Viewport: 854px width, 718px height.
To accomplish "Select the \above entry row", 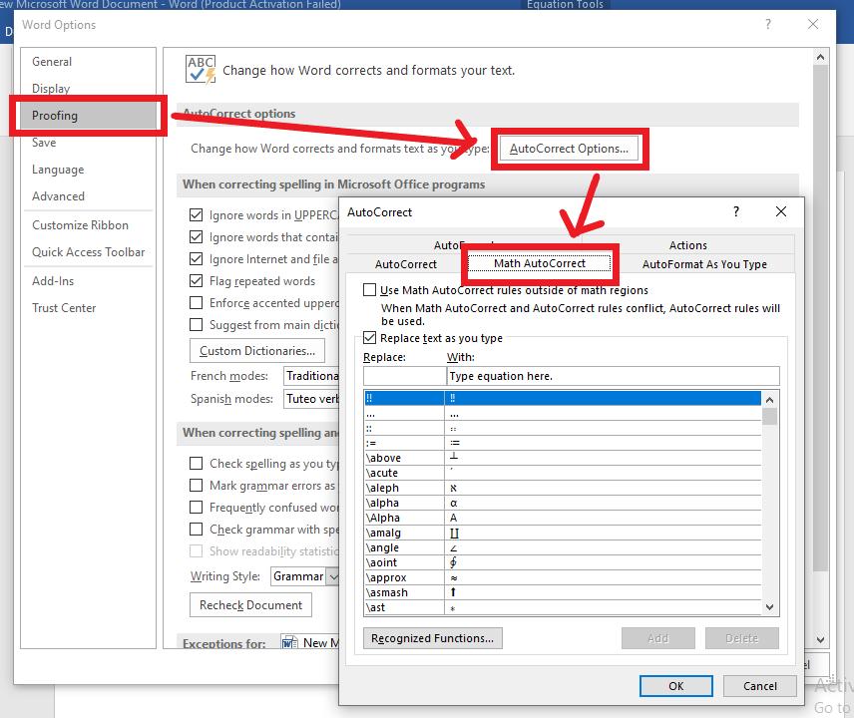I will pyautogui.click(x=563, y=458).
